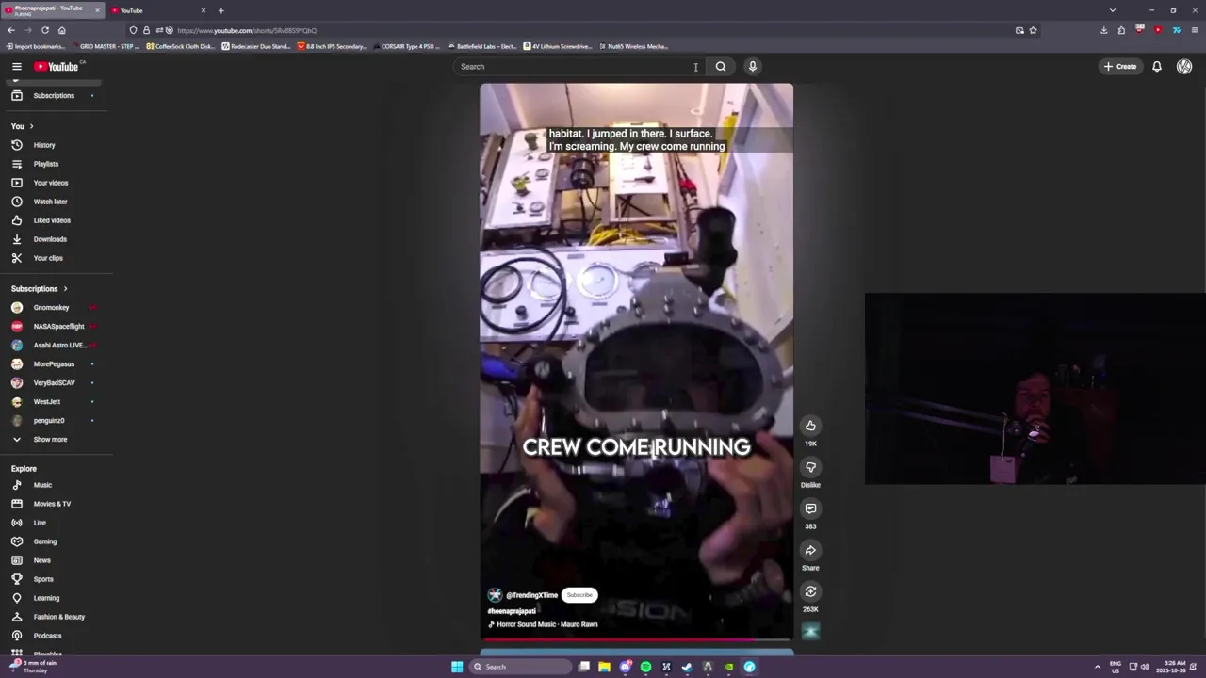This screenshot has width=1206, height=678.
Task: Click the Create button
Action: 1120,66
